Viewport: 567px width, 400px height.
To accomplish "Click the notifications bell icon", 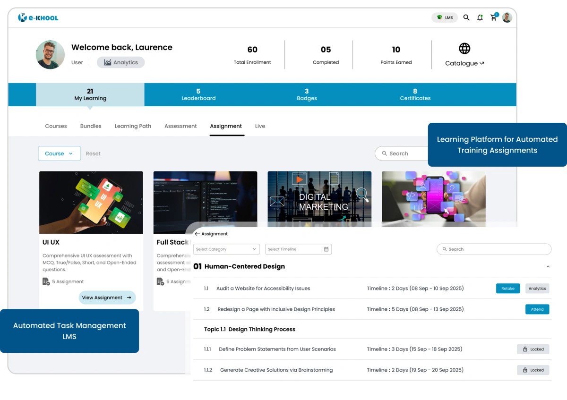I will click(480, 17).
